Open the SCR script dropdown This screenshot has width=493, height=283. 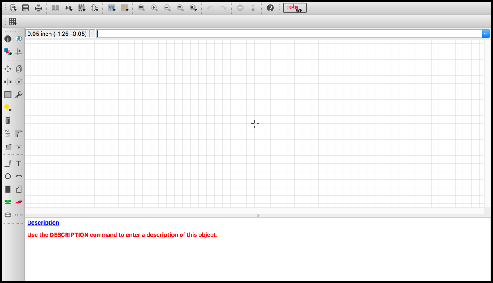[x=112, y=8]
